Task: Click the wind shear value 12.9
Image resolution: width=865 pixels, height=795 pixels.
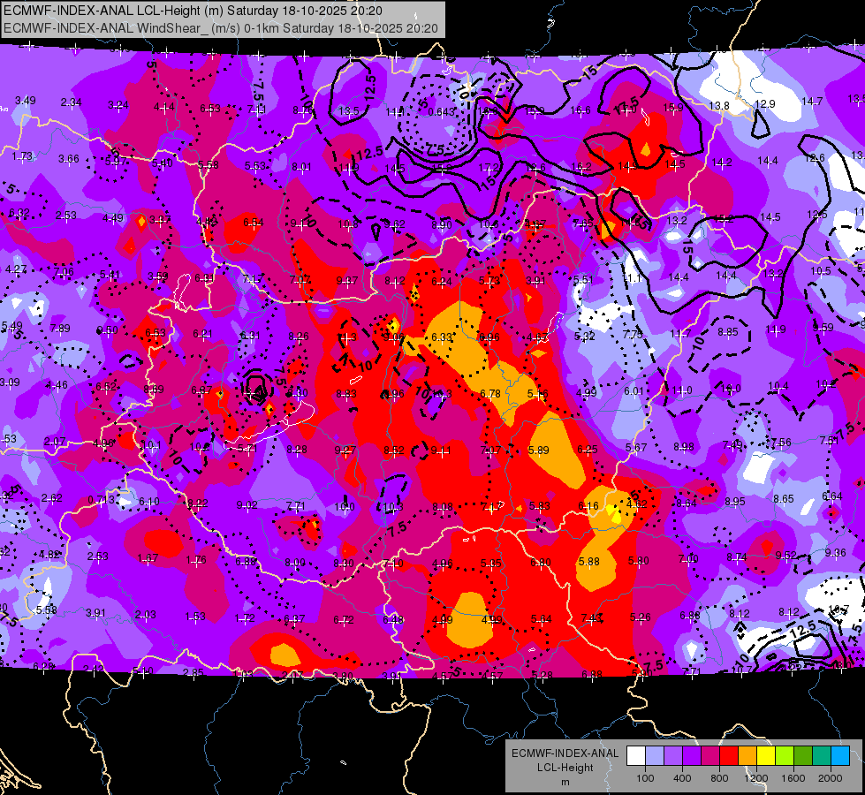Action: point(764,103)
